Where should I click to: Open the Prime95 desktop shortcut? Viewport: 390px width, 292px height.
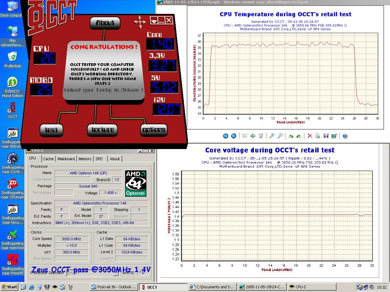[x=13, y=265]
